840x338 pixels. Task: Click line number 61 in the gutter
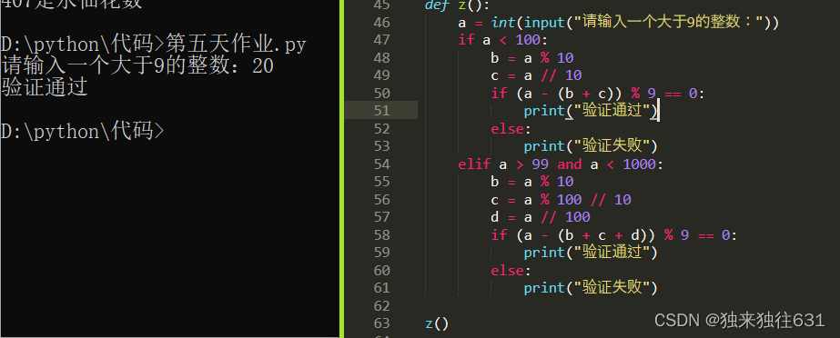(x=381, y=288)
